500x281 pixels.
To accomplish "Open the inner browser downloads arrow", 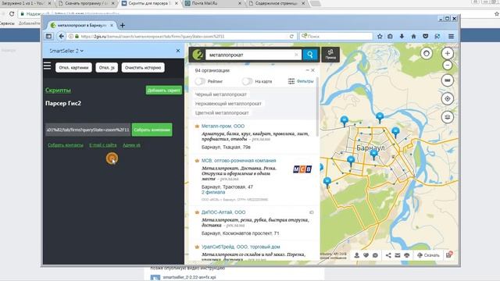I will tap(402, 37).
